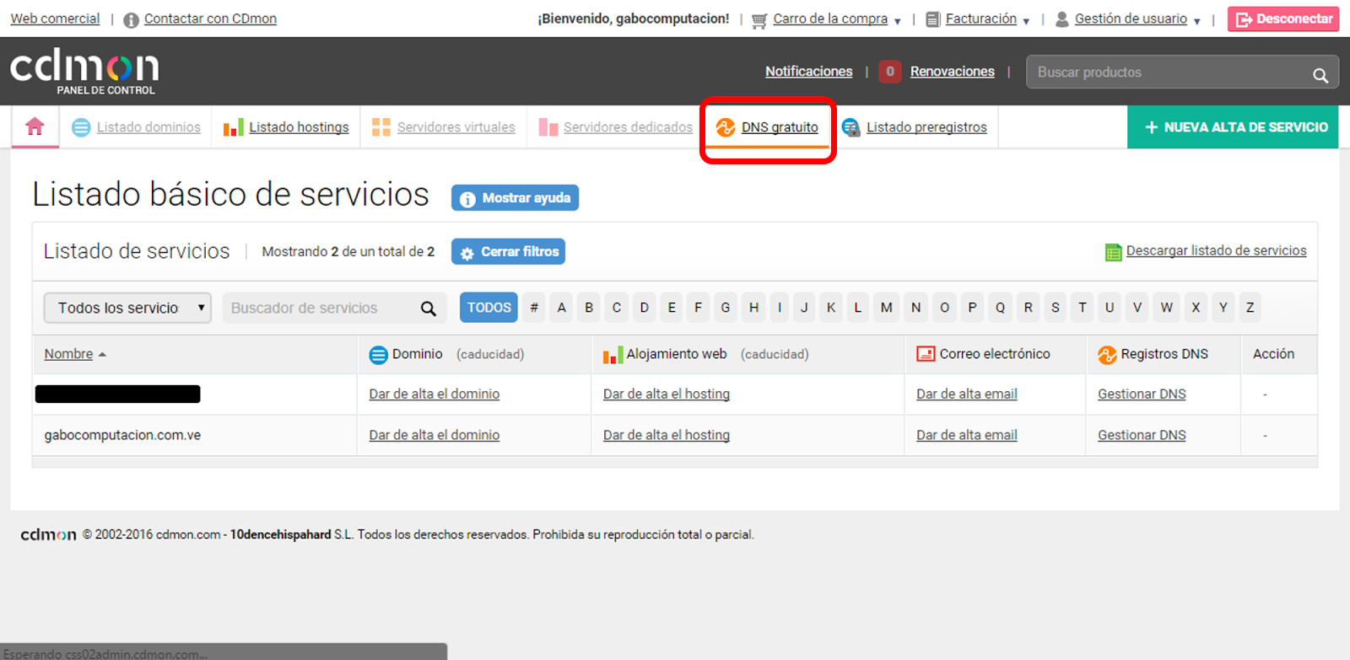Open the Contactar con CDmon link
Viewport: 1350px width, 660px height.
point(210,19)
